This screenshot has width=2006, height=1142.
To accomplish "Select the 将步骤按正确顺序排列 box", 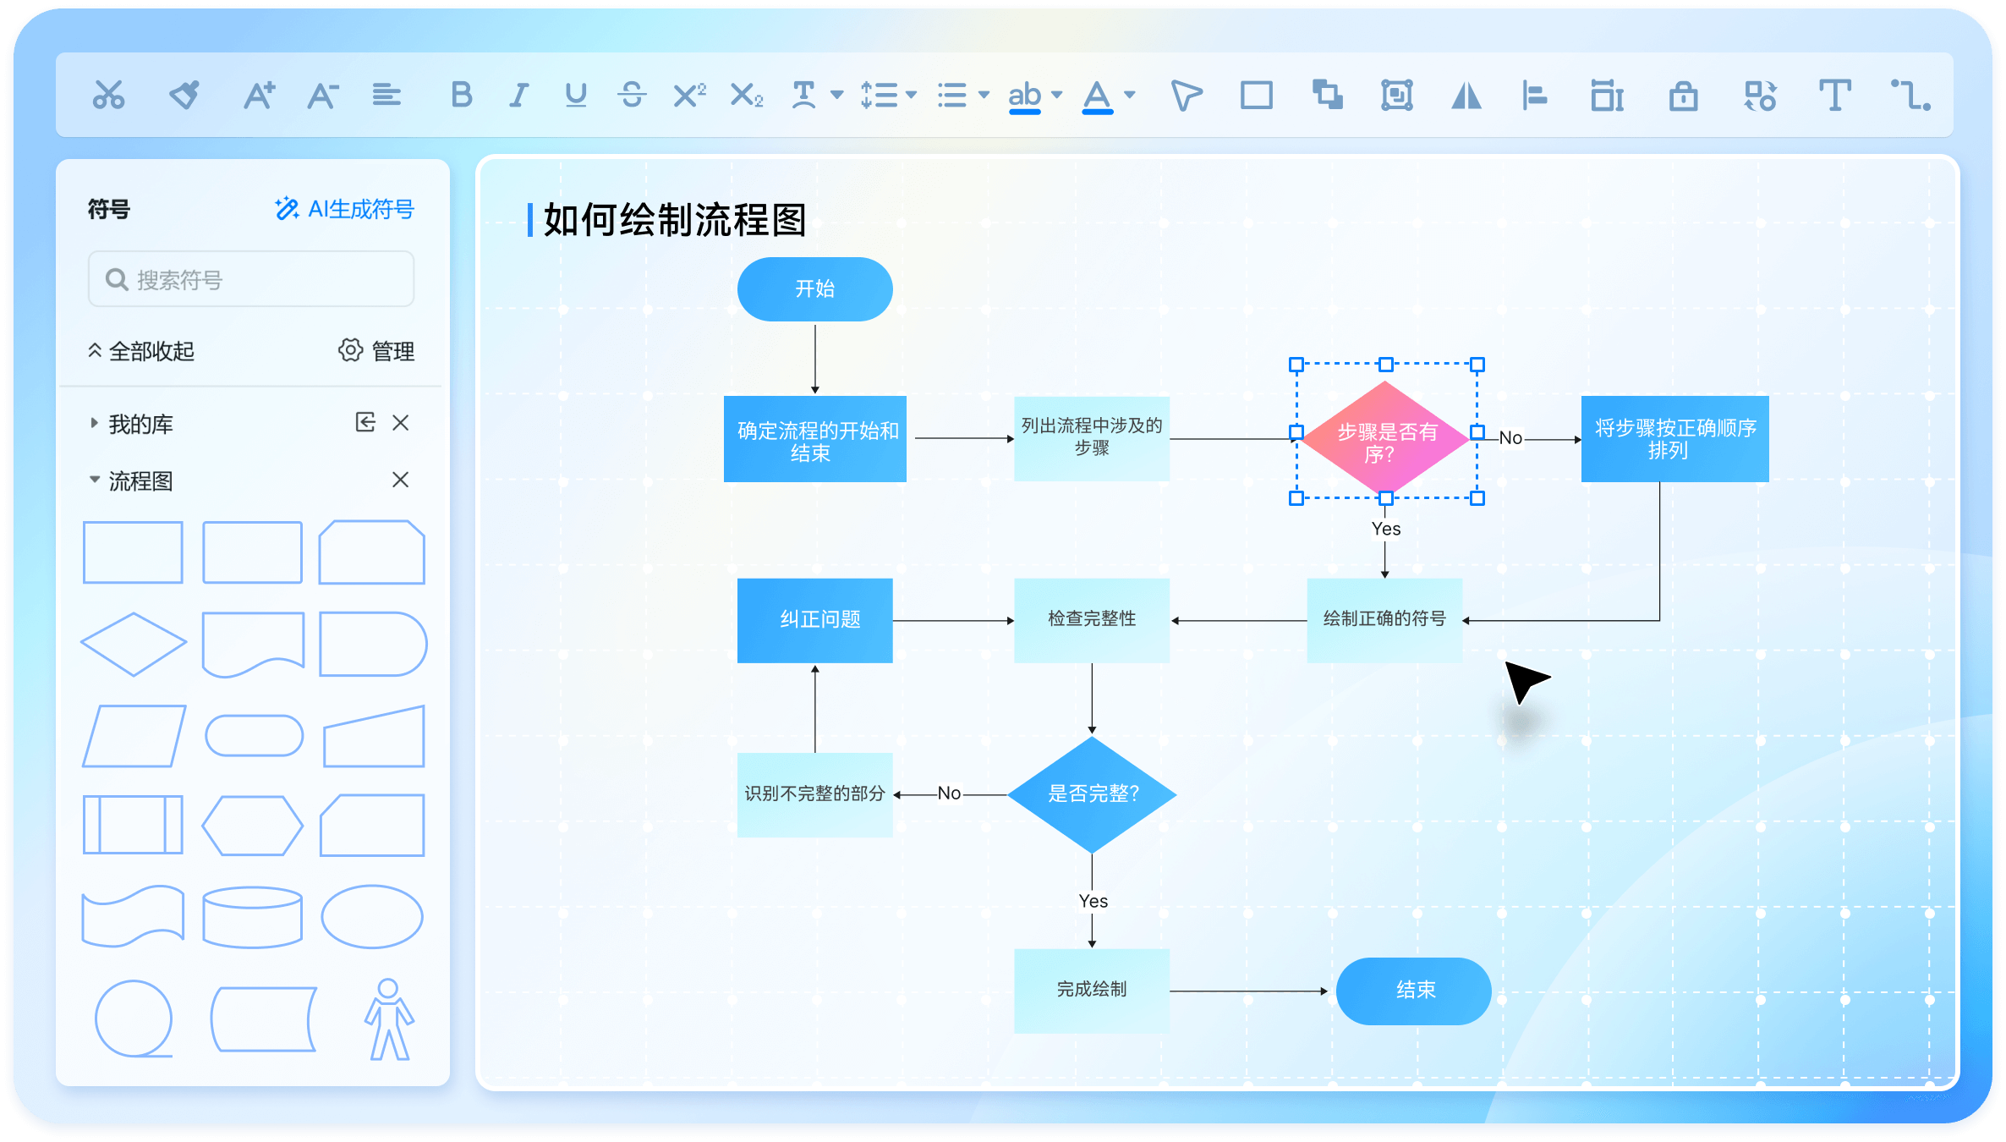I will [1675, 439].
